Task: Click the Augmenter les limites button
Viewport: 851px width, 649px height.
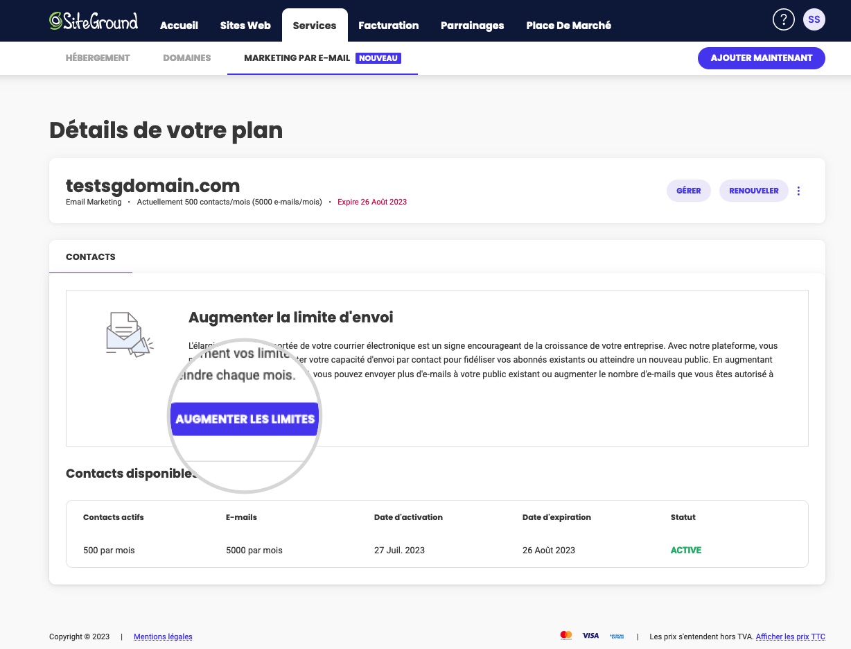Action: 245,419
